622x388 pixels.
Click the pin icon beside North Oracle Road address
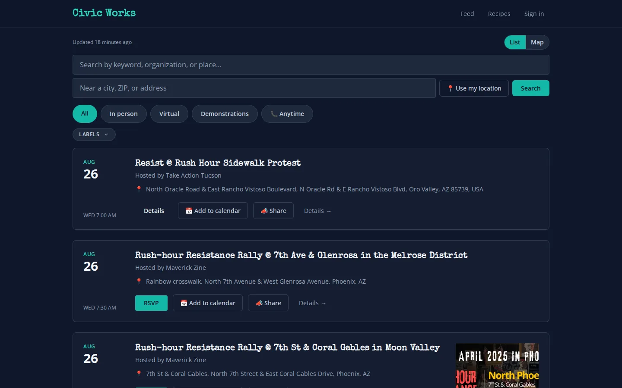[x=139, y=189]
